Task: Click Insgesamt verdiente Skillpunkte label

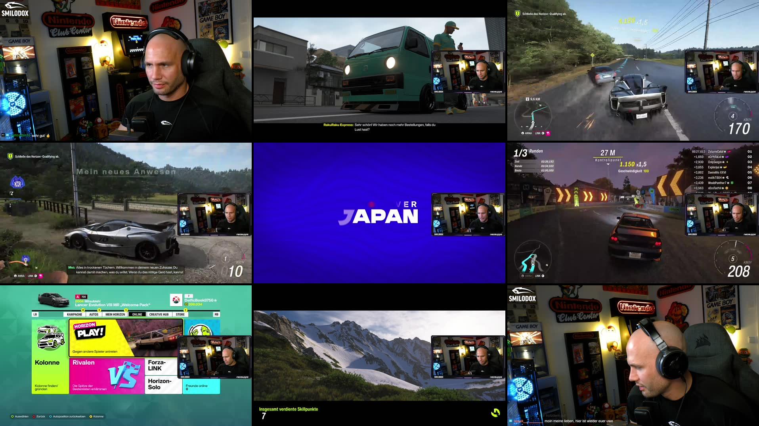Action: [289, 409]
